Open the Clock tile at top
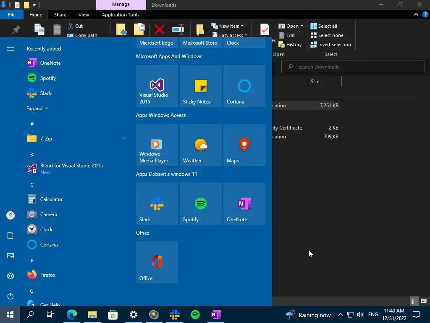 pyautogui.click(x=244, y=42)
